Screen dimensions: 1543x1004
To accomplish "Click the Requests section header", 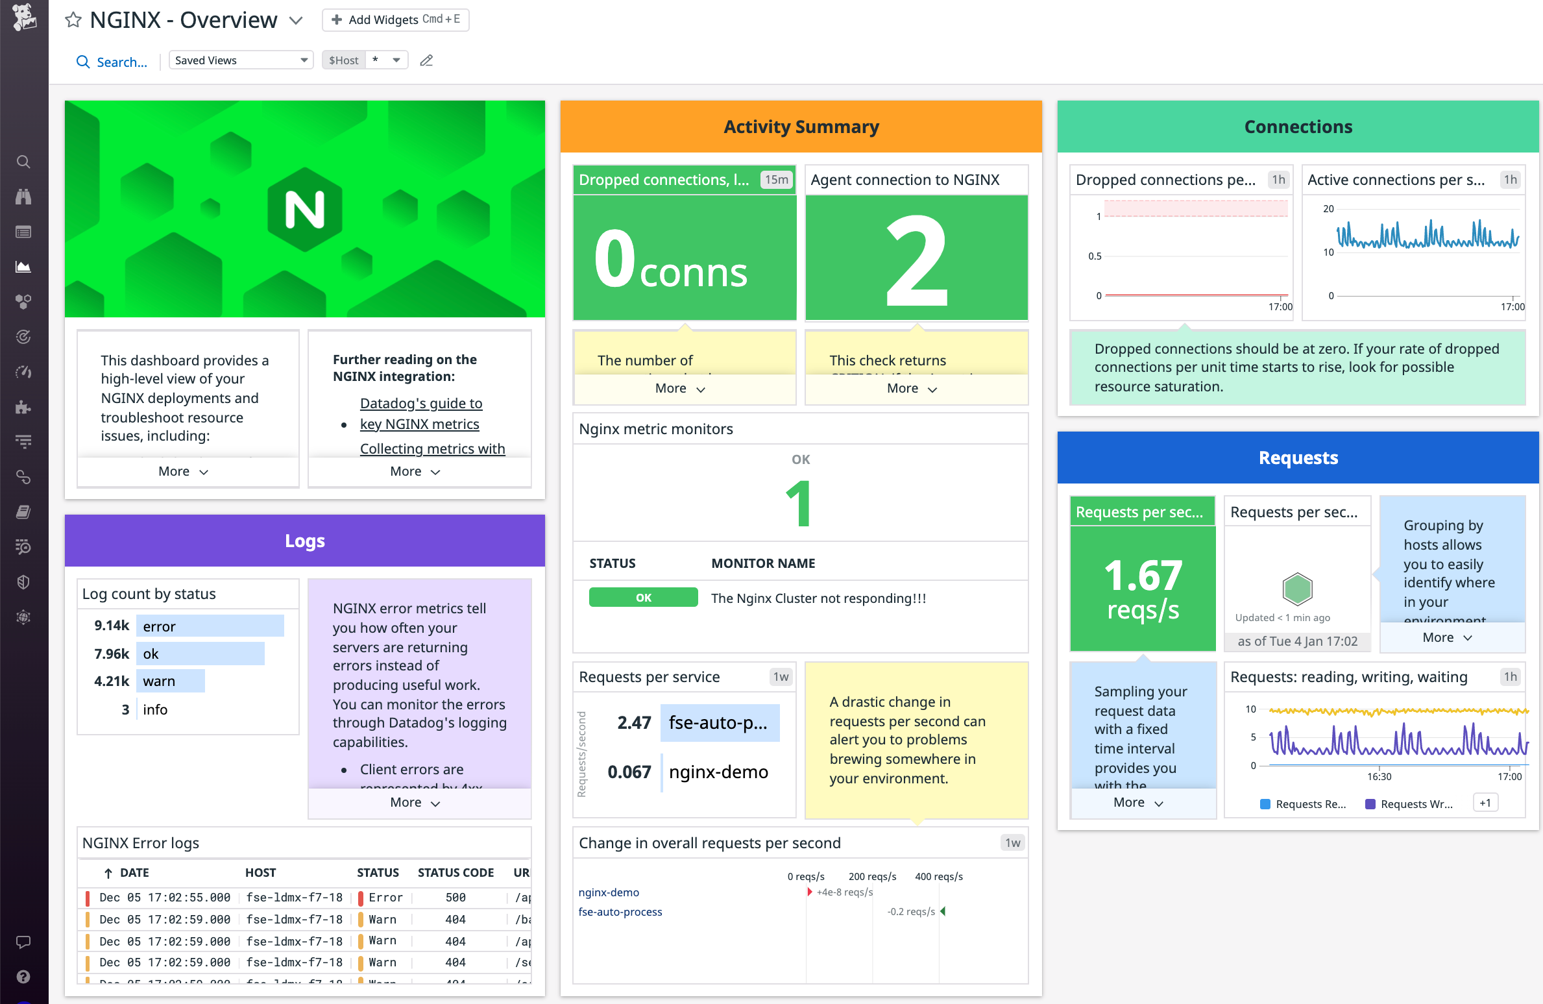I will coord(1298,458).
